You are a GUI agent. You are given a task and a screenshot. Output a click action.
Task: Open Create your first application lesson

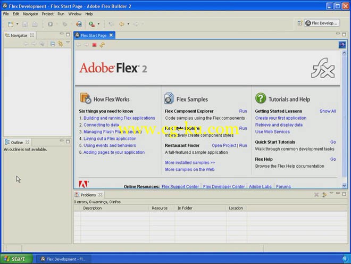(281, 118)
